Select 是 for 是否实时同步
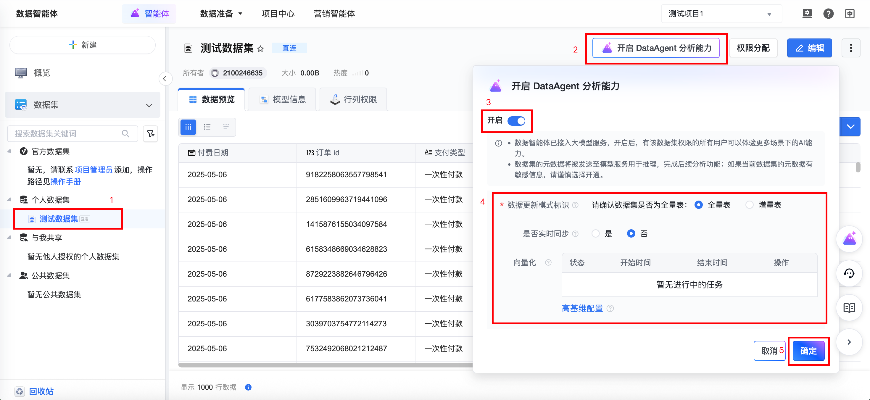Image resolution: width=870 pixels, height=400 pixels. (595, 234)
